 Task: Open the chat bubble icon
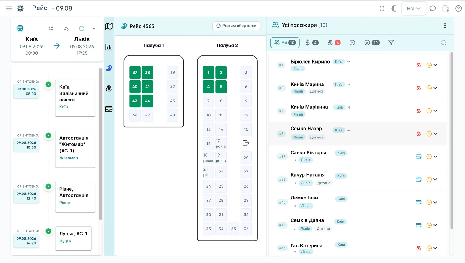coord(432,8)
